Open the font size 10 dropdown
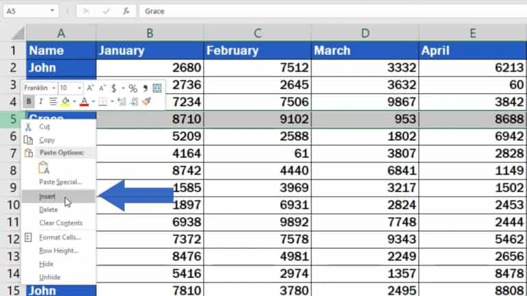Viewport: 527px width, 296px height. [79, 88]
